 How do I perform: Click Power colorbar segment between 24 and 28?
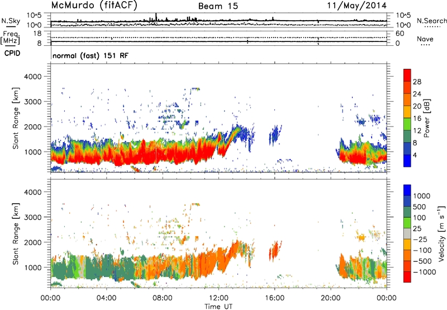pos(407,87)
